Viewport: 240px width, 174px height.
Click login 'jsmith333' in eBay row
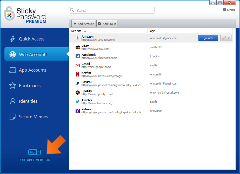tap(155, 47)
